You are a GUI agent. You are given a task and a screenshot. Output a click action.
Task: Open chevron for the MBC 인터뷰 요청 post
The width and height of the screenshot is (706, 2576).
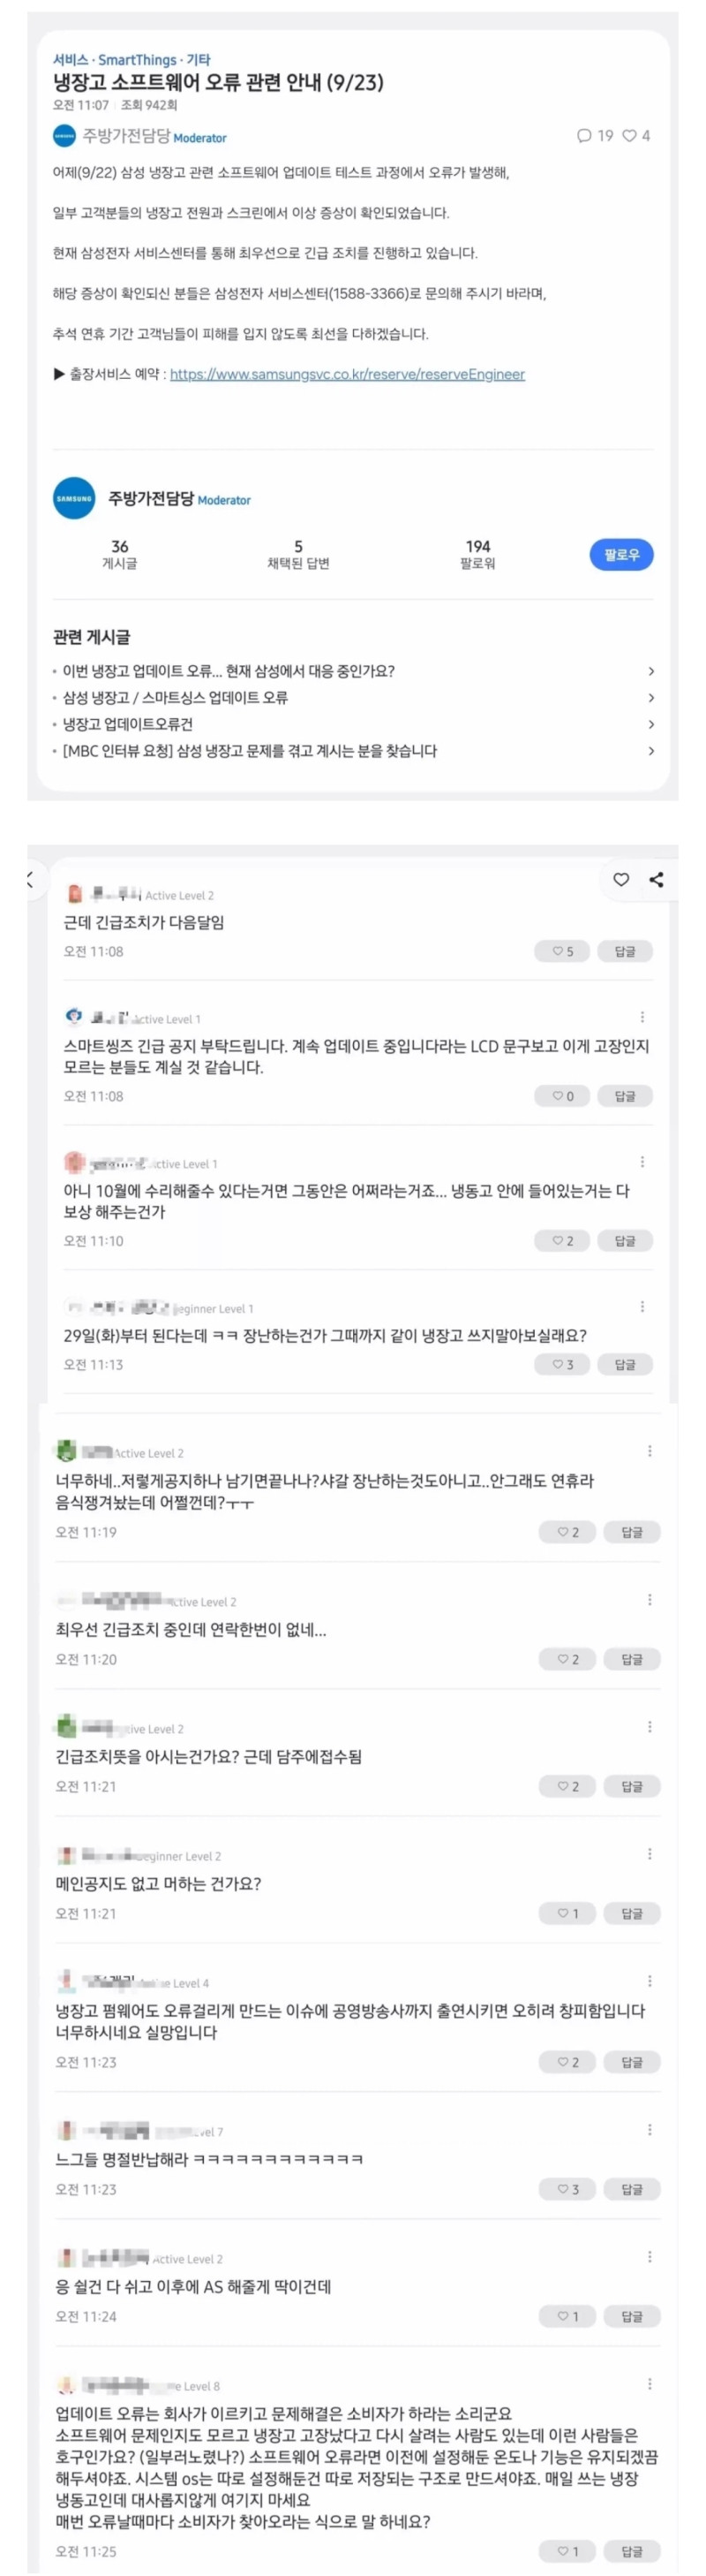pyautogui.click(x=651, y=751)
